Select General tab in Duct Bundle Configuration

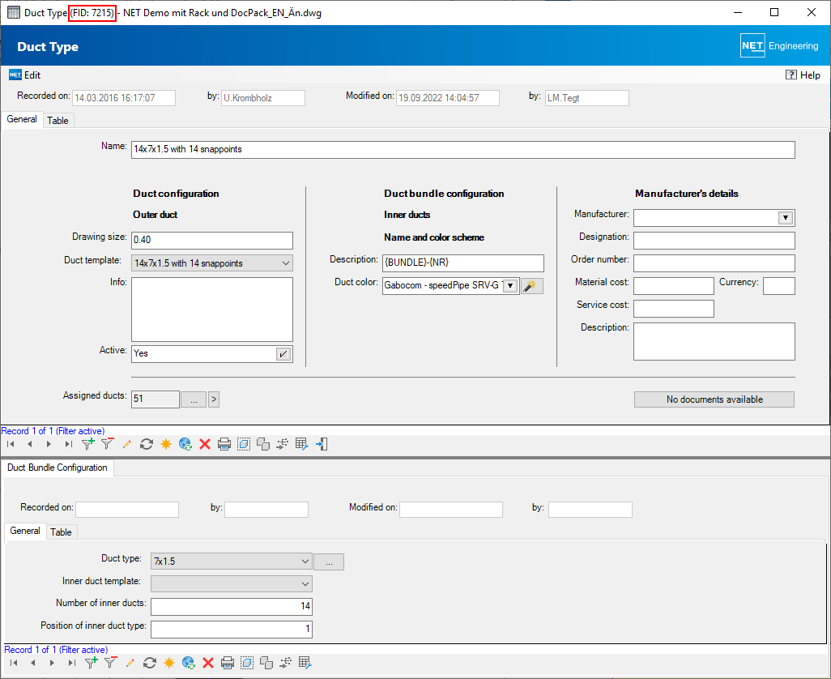point(25,531)
